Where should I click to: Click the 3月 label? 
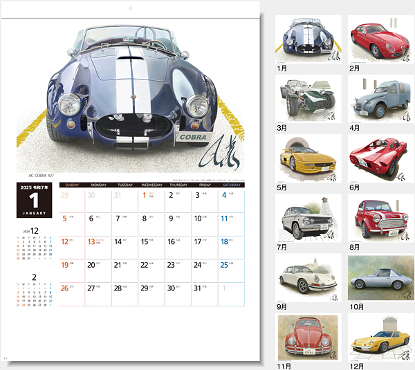click(x=282, y=128)
